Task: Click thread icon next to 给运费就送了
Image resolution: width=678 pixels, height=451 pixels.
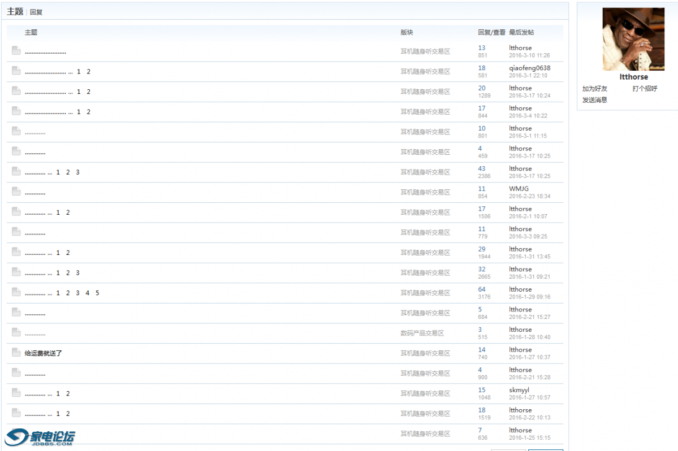Action: 16,352
